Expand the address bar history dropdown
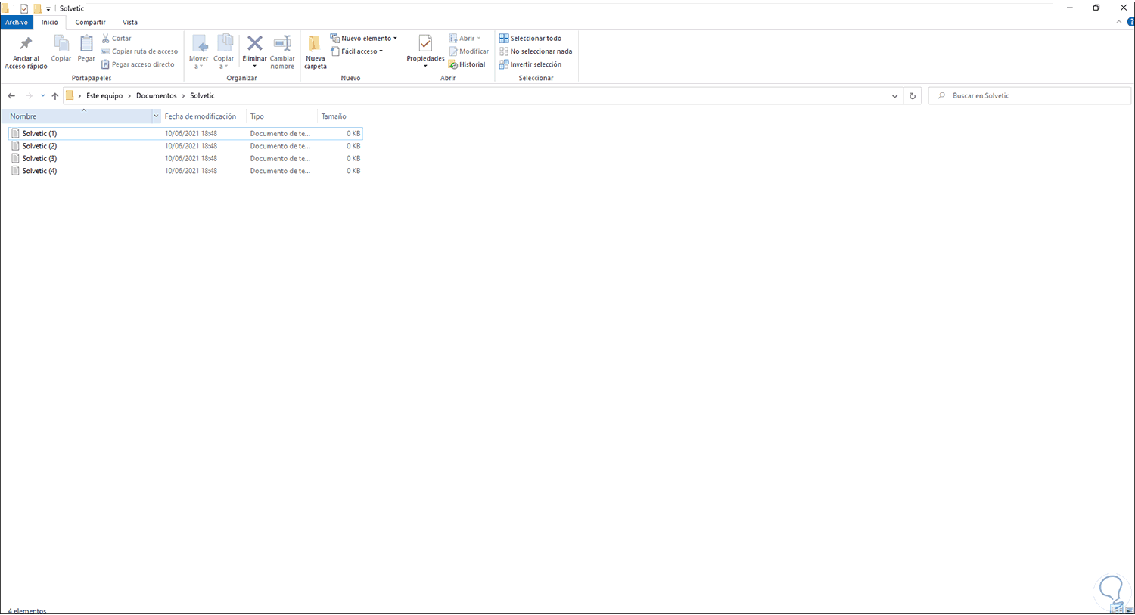The width and height of the screenshot is (1135, 615). (x=894, y=96)
